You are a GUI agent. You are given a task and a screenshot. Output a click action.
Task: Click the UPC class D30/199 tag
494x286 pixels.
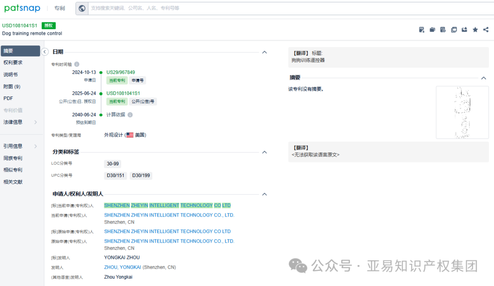(x=141, y=175)
